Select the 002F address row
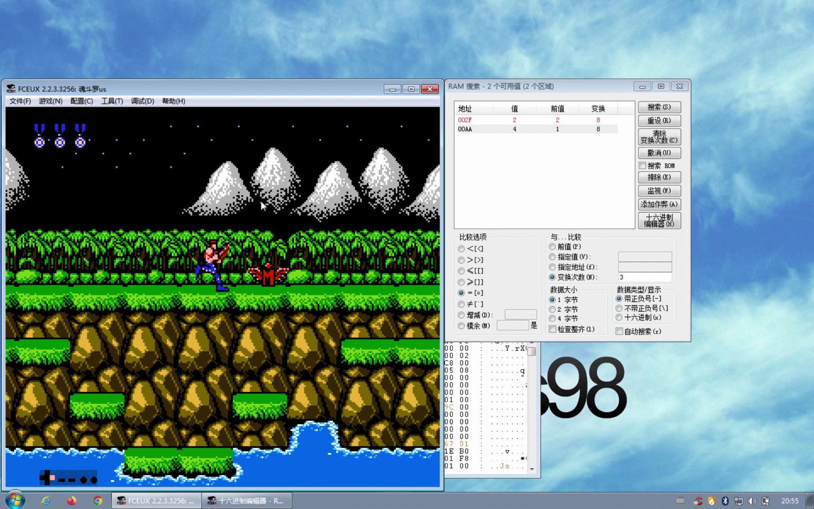The height and width of the screenshot is (509, 814). 537,120
